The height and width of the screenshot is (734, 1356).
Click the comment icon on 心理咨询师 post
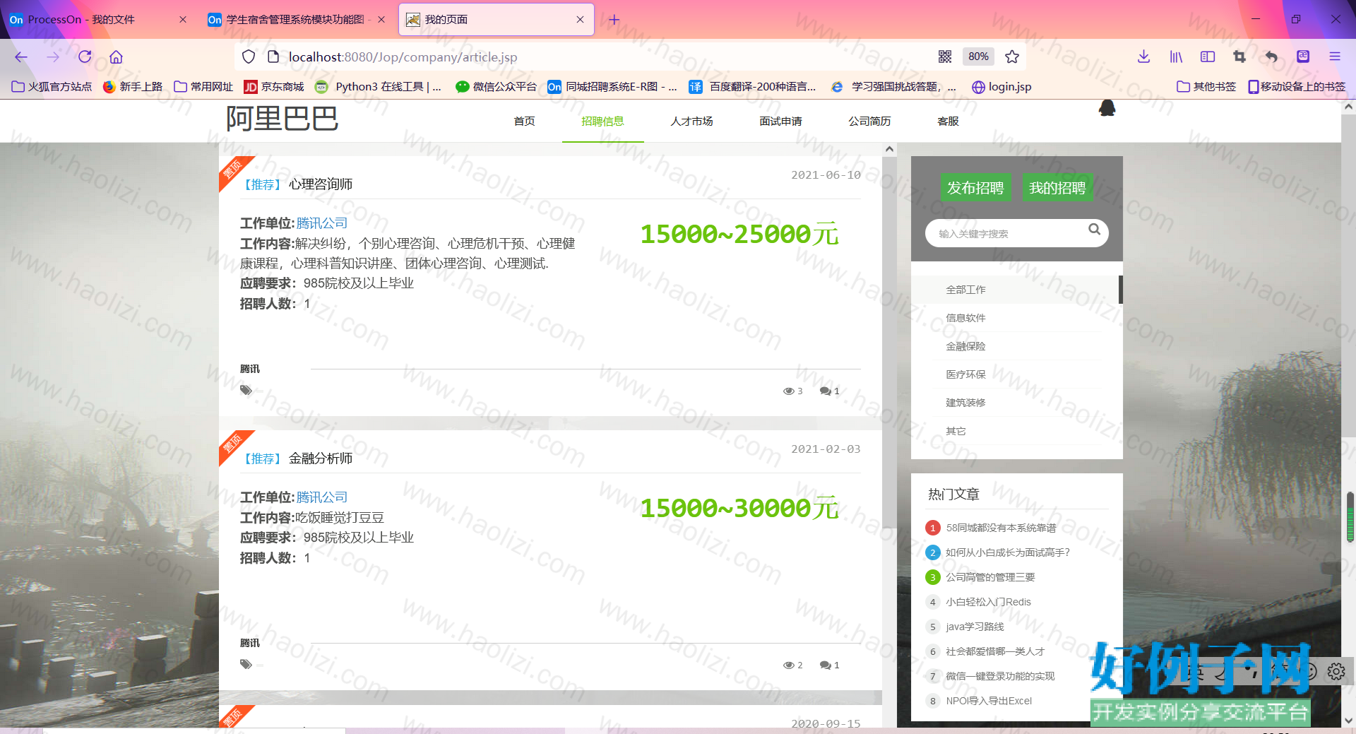825,391
